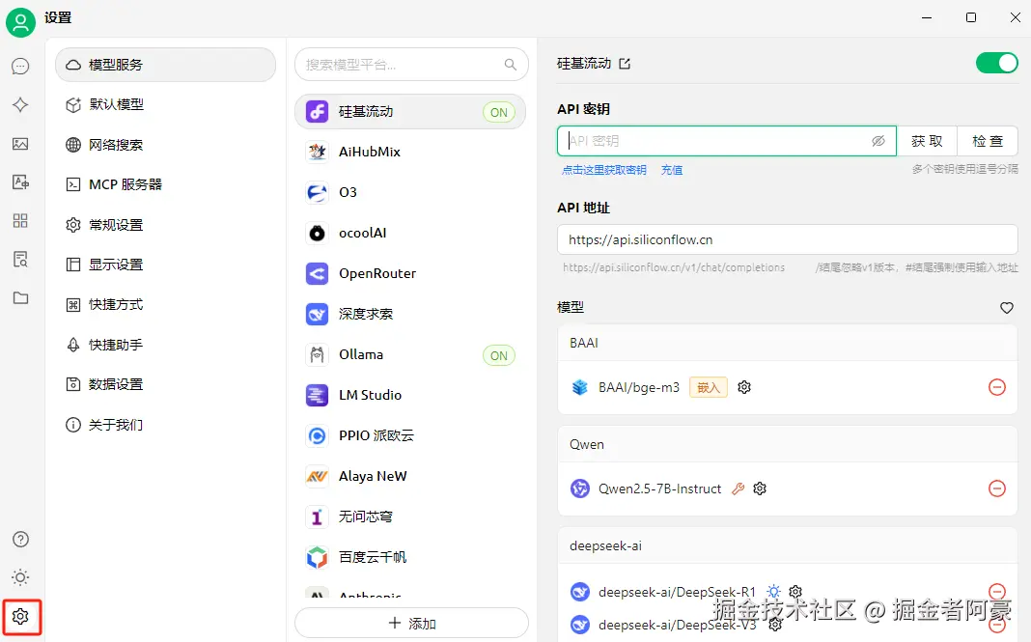Show the API key with eye icon
Viewport: 1031px width, 642px height.
pos(878,141)
